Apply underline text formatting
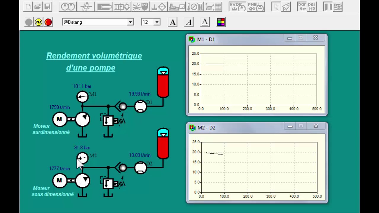379x213 pixels. (x=205, y=22)
